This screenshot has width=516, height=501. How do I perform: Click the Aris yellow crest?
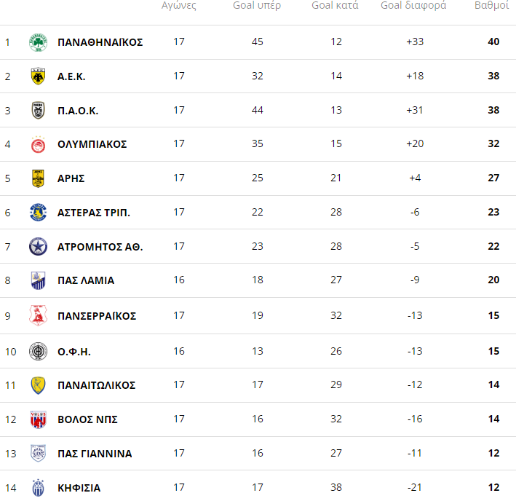pos(38,178)
